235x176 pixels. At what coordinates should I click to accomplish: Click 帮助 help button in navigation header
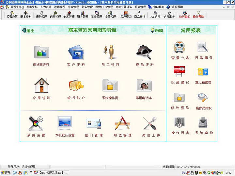pos(157,30)
